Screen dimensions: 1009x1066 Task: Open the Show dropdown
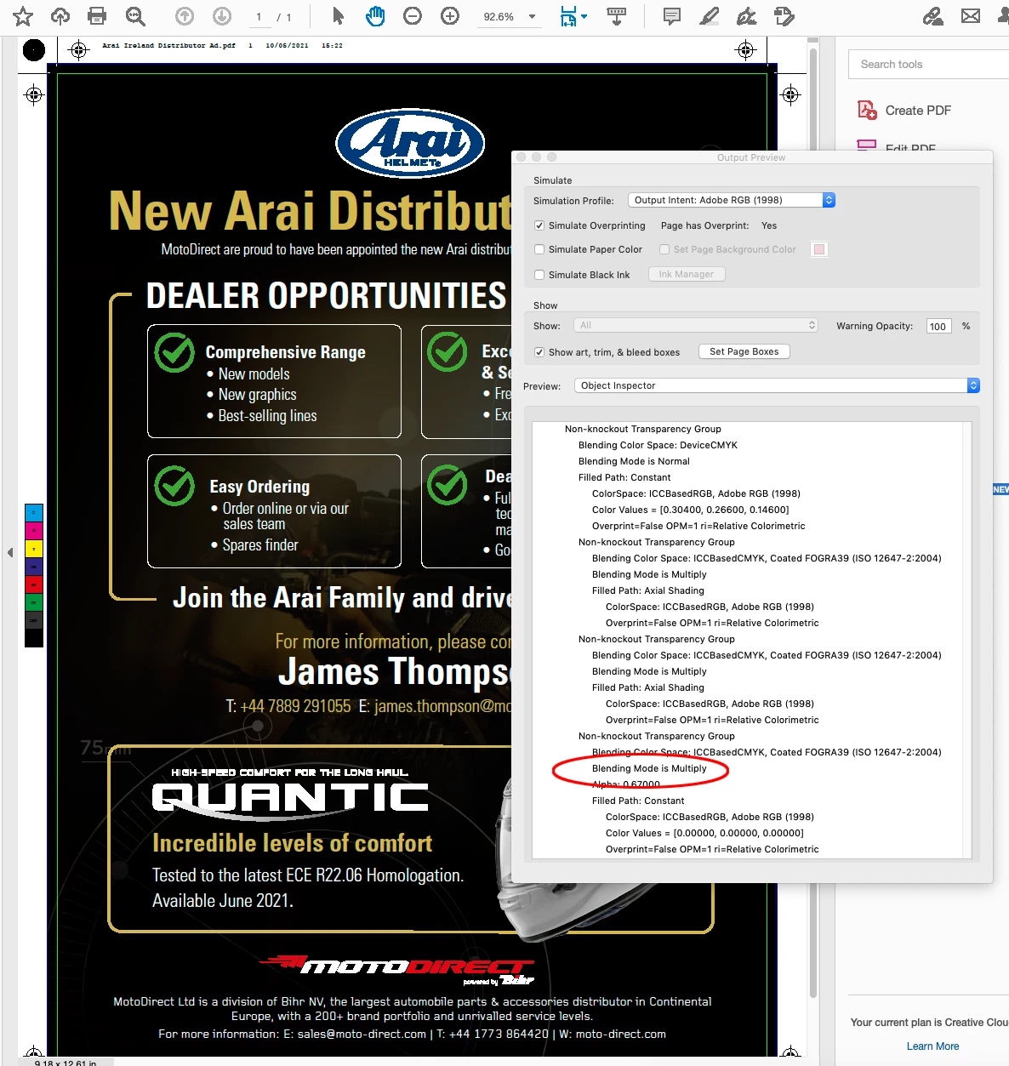coord(696,325)
